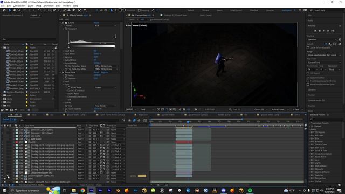Select the Eraser tool

point(74,10)
